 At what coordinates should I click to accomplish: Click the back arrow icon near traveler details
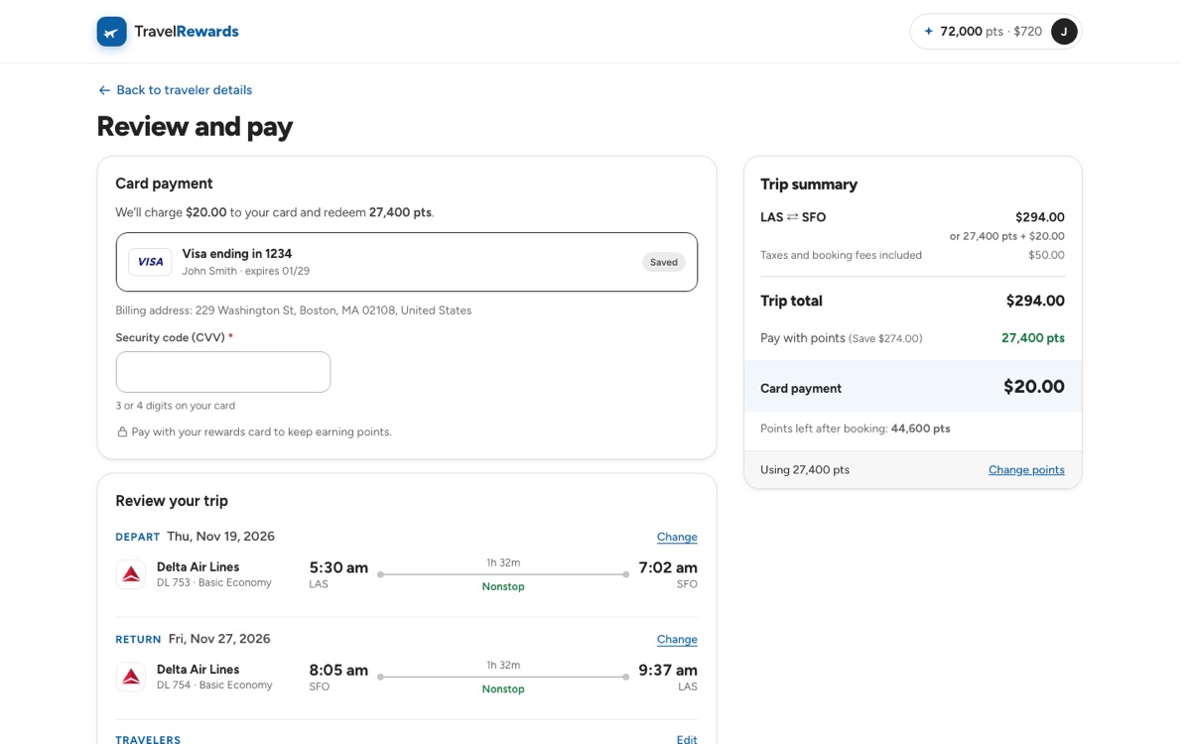pos(104,90)
